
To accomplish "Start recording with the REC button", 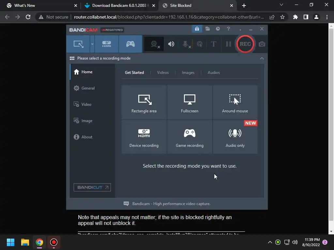I will tap(245, 44).
